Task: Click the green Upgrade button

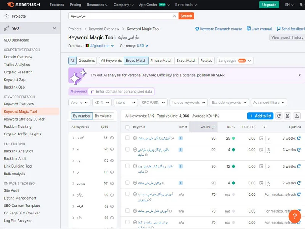Action: [x=269, y=5]
